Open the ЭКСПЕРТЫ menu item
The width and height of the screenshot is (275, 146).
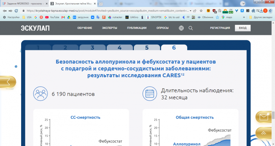(110, 28)
